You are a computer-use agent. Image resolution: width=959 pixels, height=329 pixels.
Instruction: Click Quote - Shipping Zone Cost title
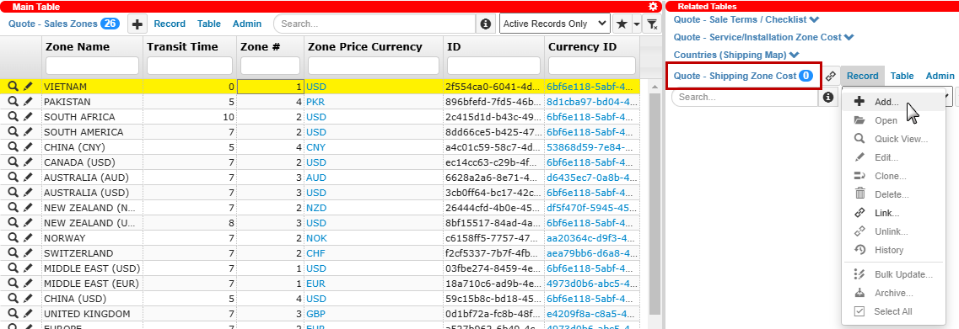pyautogui.click(x=735, y=76)
